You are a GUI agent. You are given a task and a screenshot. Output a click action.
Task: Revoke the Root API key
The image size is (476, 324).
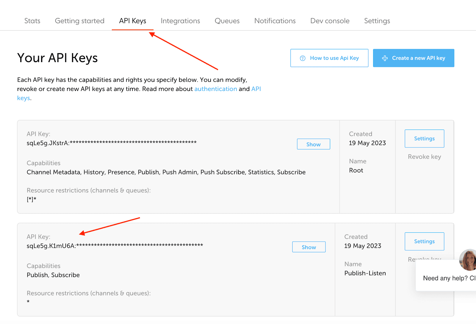coord(424,157)
